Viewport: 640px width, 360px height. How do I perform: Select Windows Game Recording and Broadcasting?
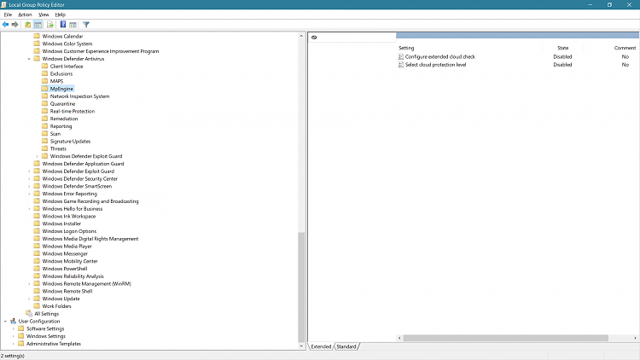[90, 201]
